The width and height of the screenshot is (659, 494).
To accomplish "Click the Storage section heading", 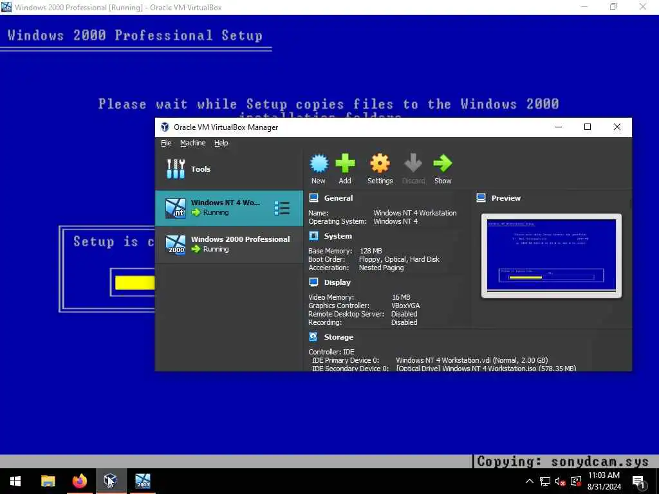I will pyautogui.click(x=339, y=337).
